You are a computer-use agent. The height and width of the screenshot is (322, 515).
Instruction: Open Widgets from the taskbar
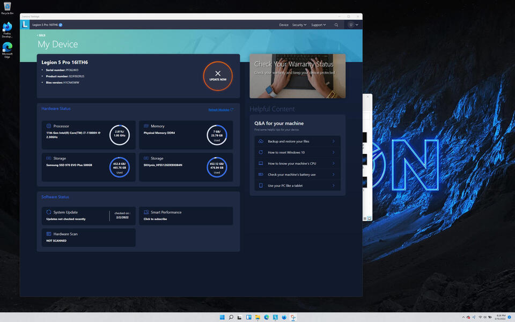point(248,317)
